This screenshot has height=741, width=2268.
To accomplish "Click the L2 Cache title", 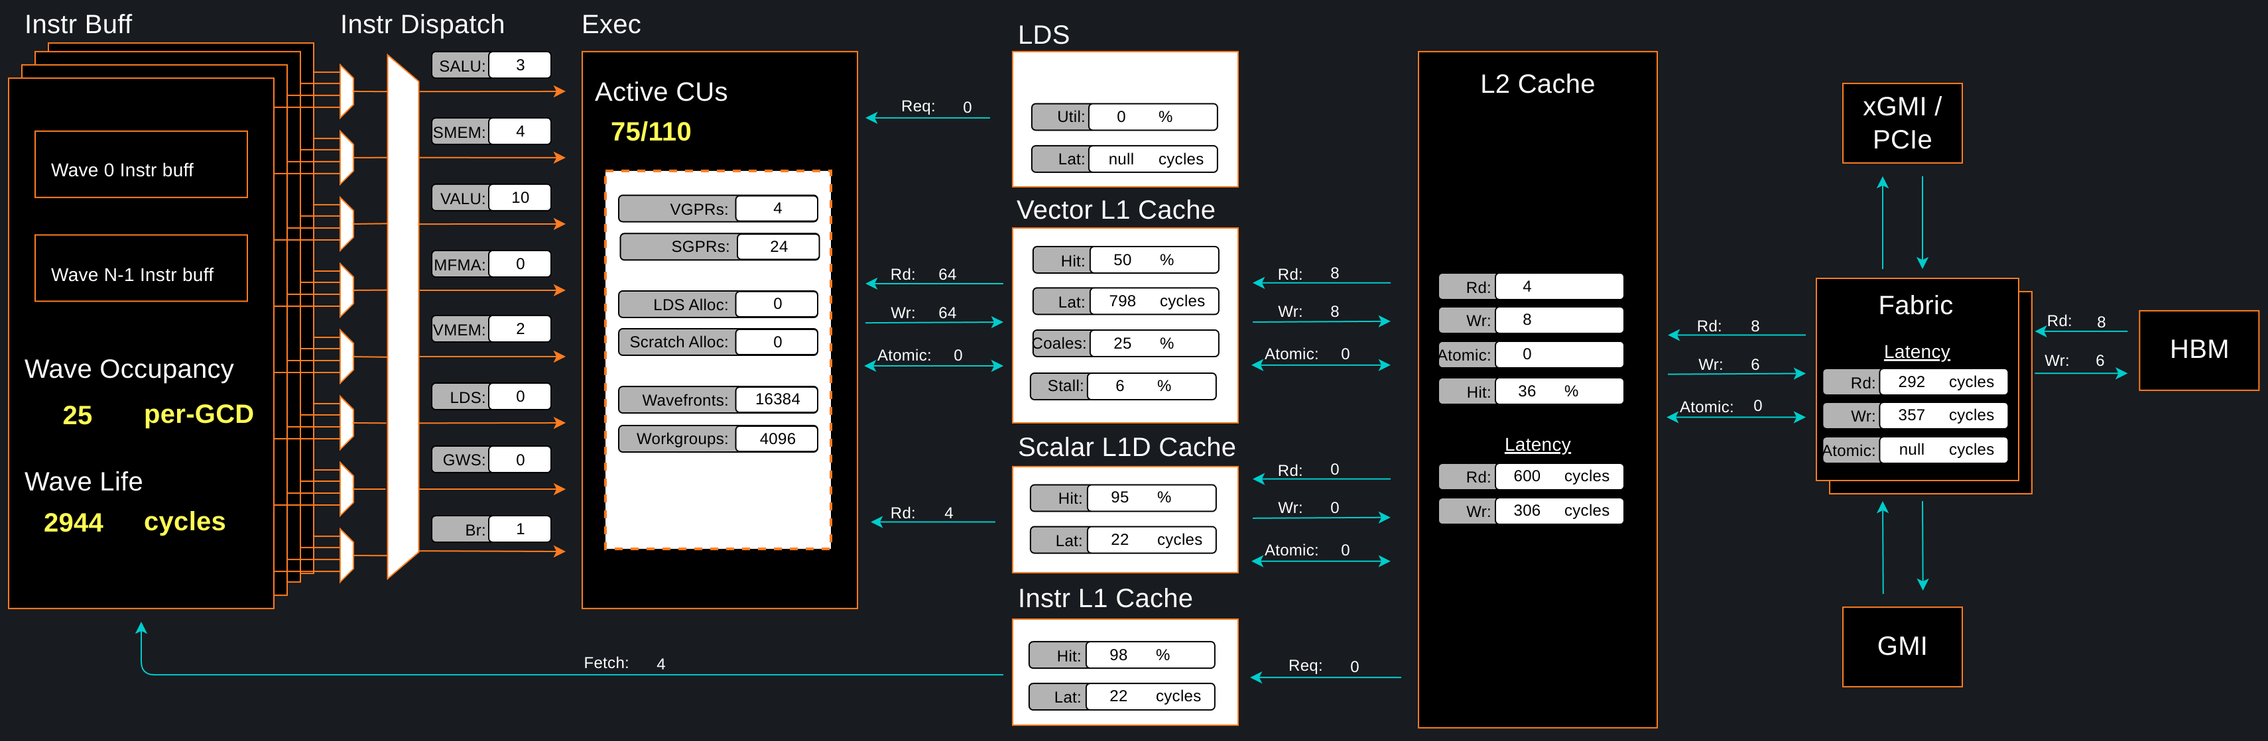I will click(x=1537, y=84).
